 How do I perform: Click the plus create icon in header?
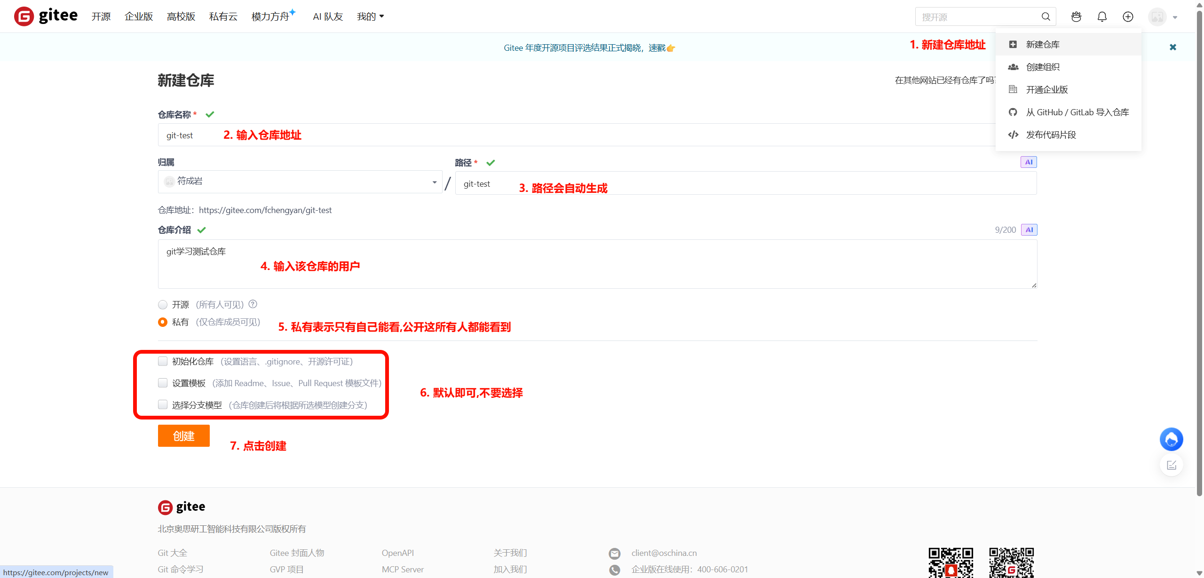(1128, 17)
